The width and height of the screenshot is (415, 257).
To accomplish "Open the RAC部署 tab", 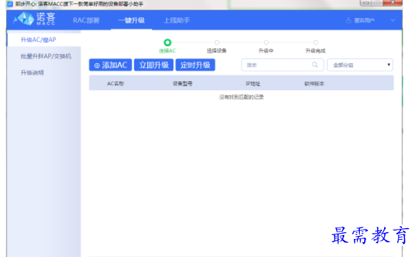I will pyautogui.click(x=86, y=21).
